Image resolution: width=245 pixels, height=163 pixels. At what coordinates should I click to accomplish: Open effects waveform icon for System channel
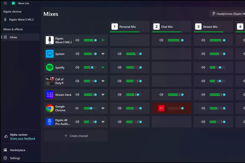(103, 54)
